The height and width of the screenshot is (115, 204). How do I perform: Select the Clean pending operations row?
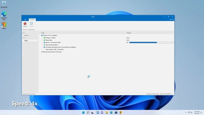(52, 45)
